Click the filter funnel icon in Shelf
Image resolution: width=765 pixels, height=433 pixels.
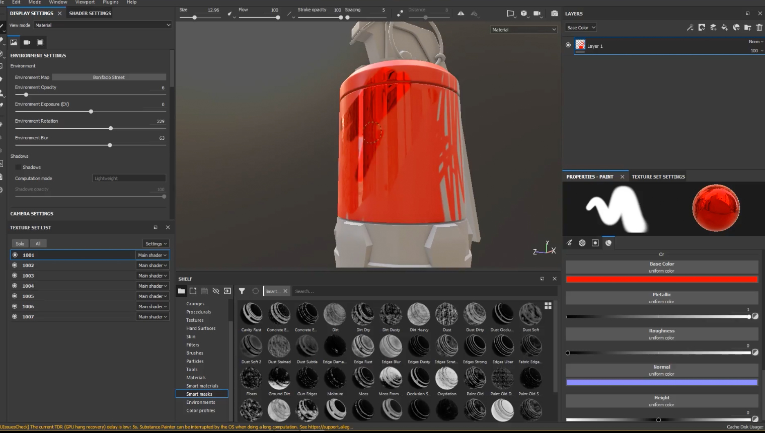[x=242, y=291]
